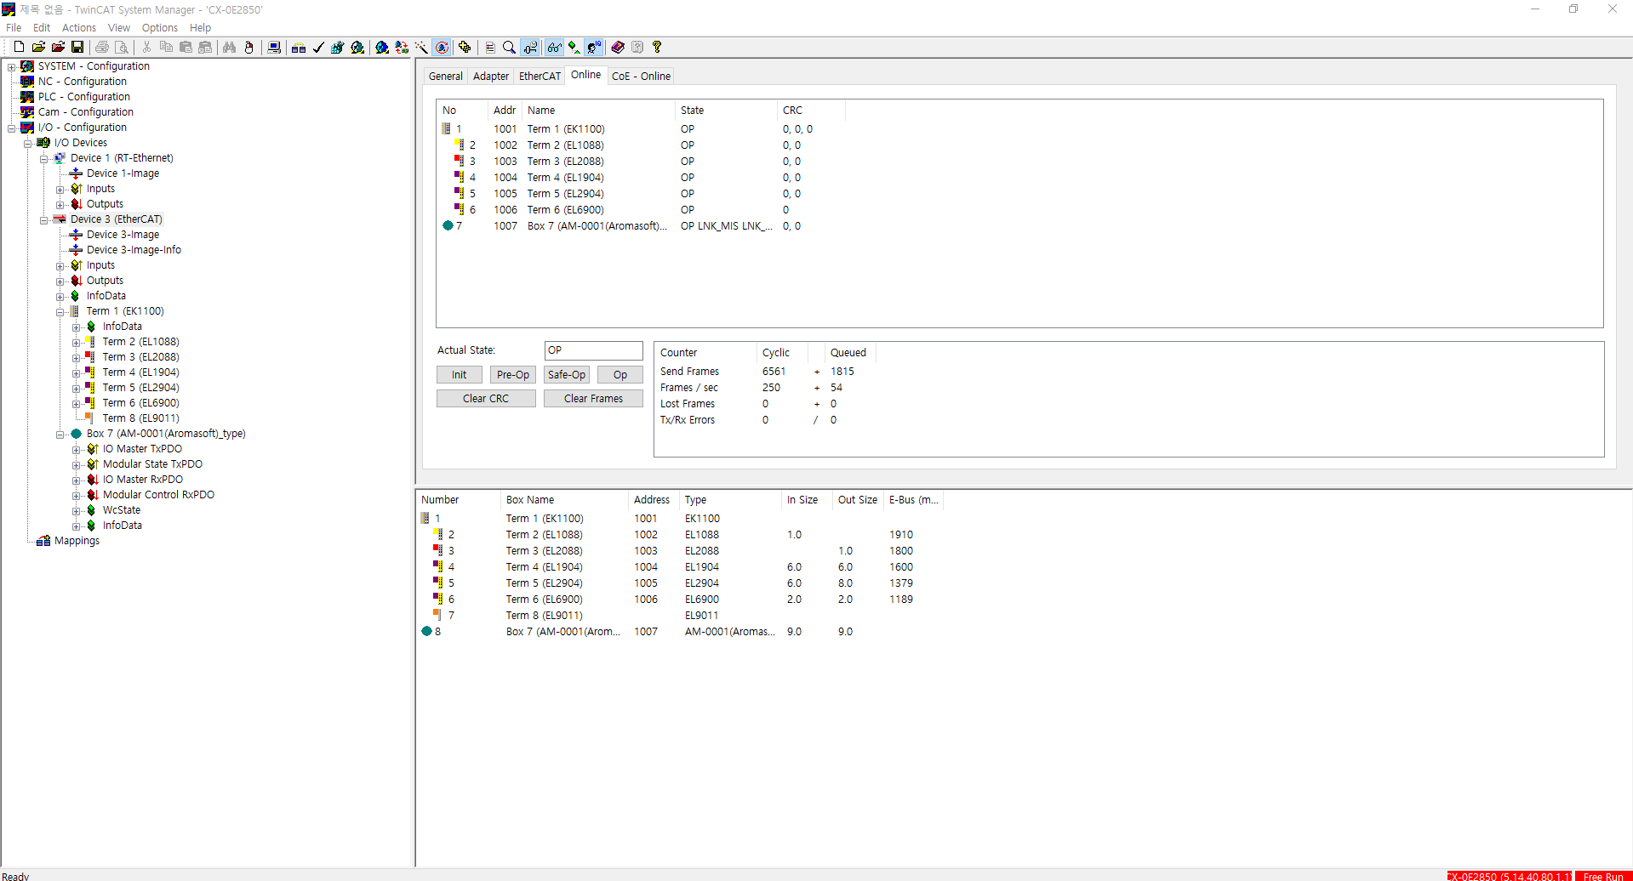The width and height of the screenshot is (1633, 881).
Task: Select NC - Configuration in the tree
Action: [x=83, y=82]
